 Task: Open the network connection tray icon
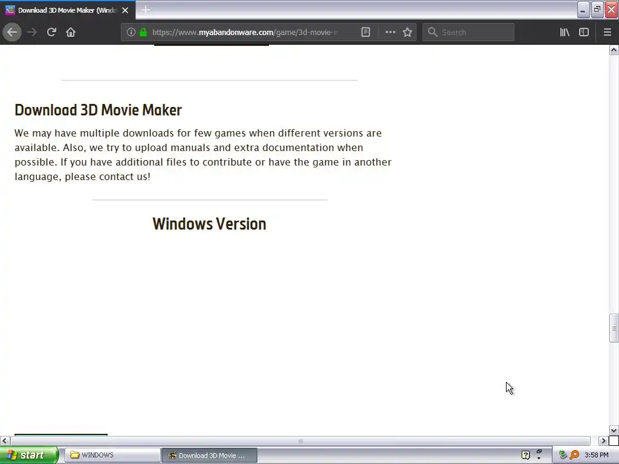pyautogui.click(x=563, y=455)
